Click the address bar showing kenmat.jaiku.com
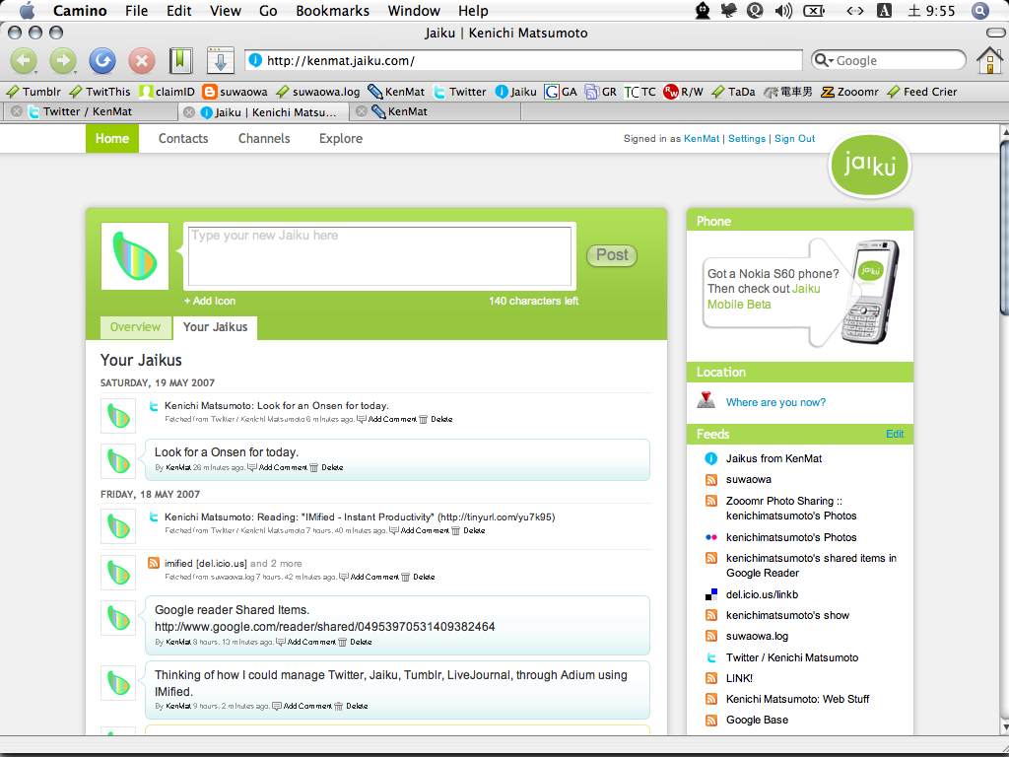Screen dimensions: 1009x757 pyautogui.click(x=523, y=60)
